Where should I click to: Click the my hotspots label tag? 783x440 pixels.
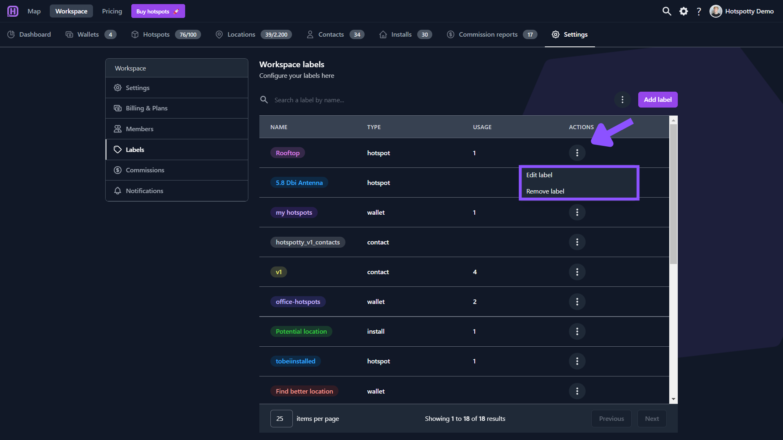pyautogui.click(x=294, y=212)
